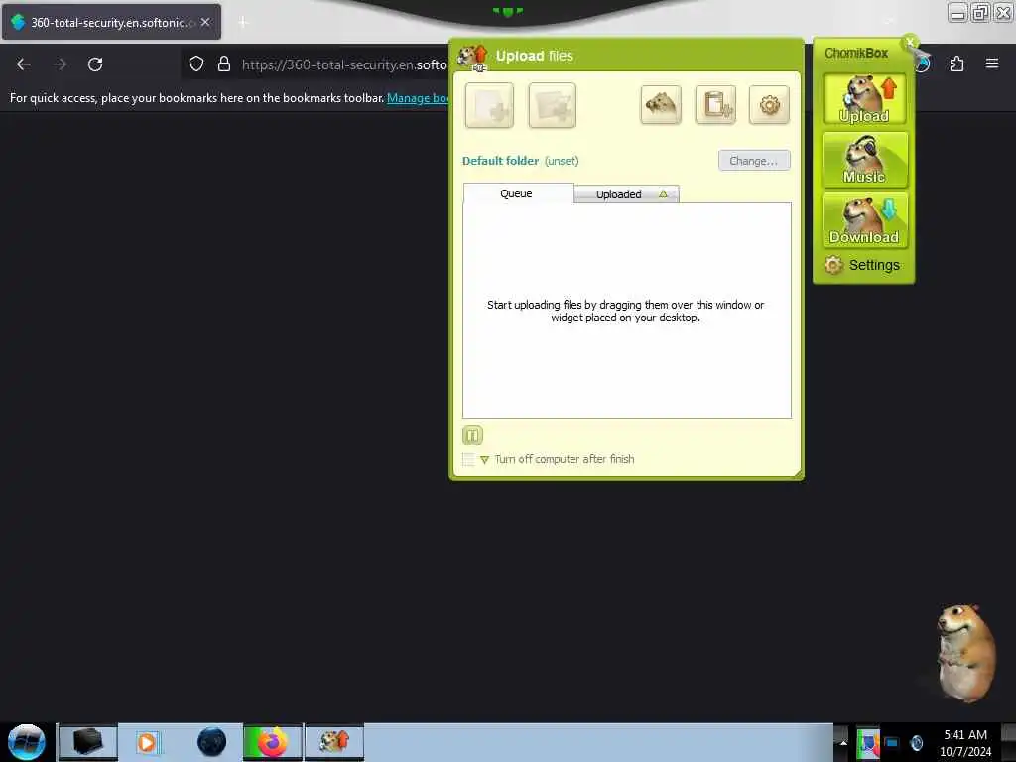Click the add folder icon in Upload window
1016x762 pixels.
(552, 105)
